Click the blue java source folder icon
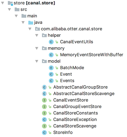 [x=30, y=22]
